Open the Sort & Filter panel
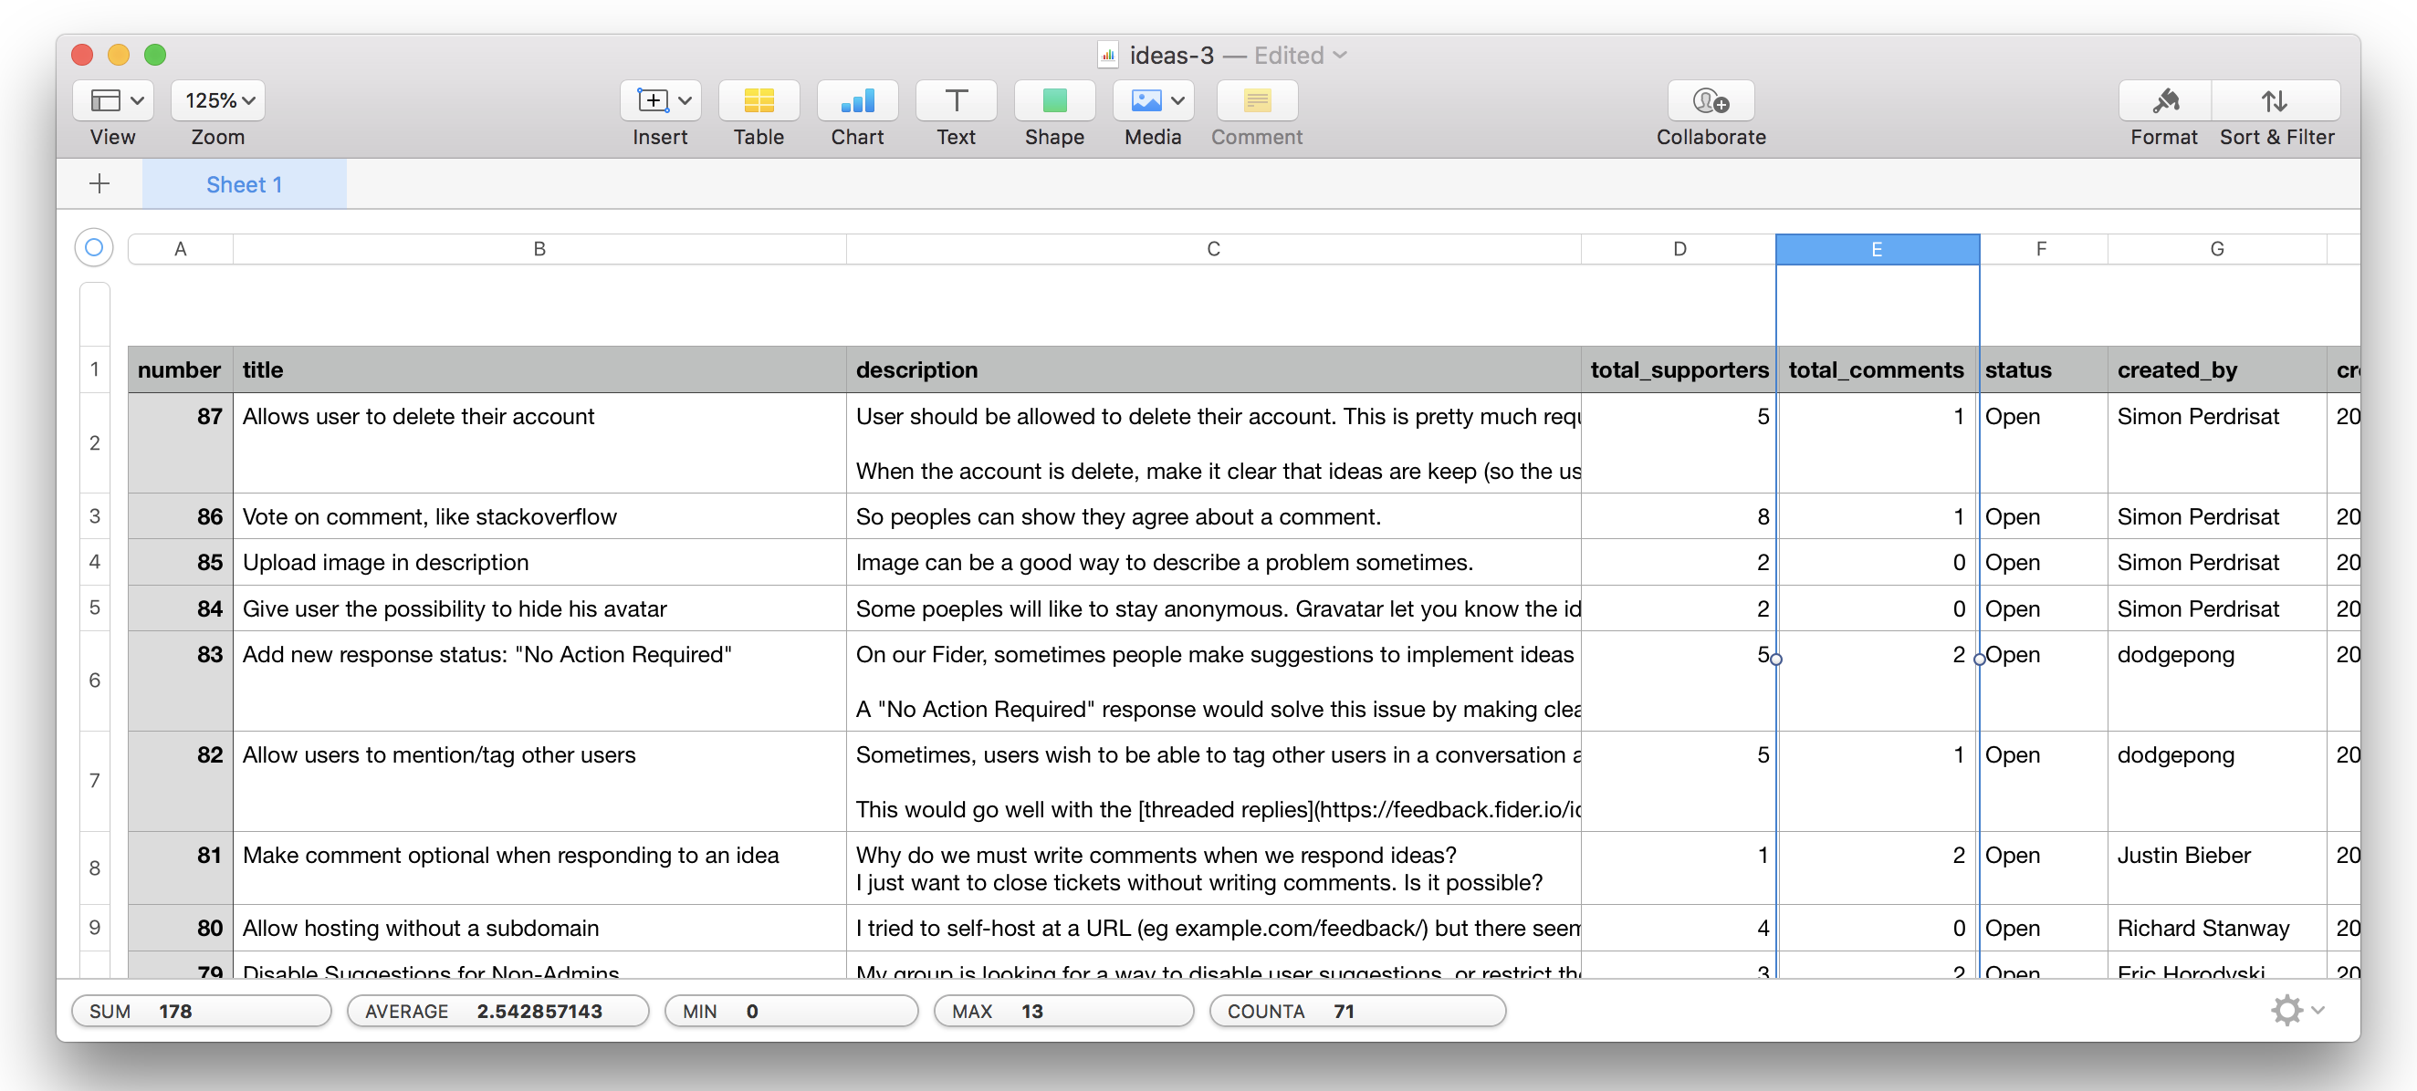 pos(2275,100)
